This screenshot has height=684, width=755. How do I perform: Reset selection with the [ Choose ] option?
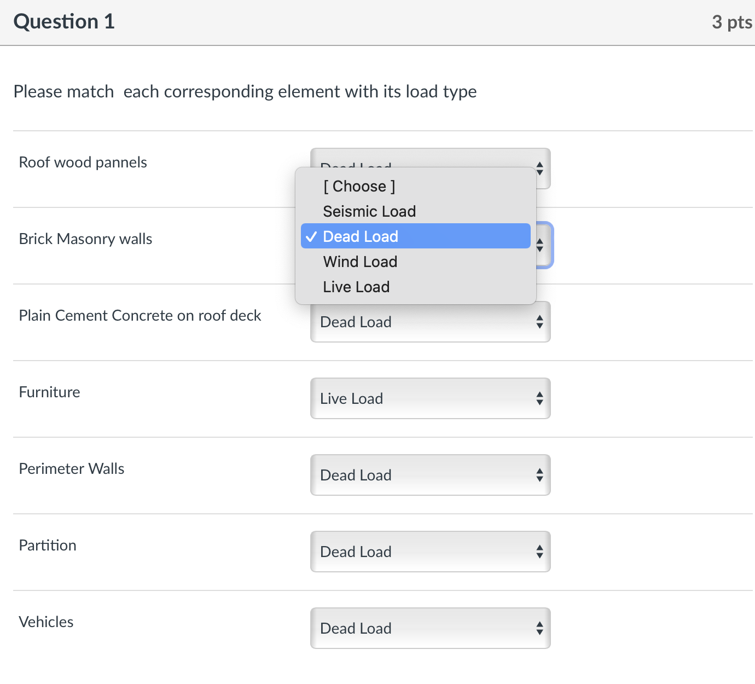pos(359,186)
